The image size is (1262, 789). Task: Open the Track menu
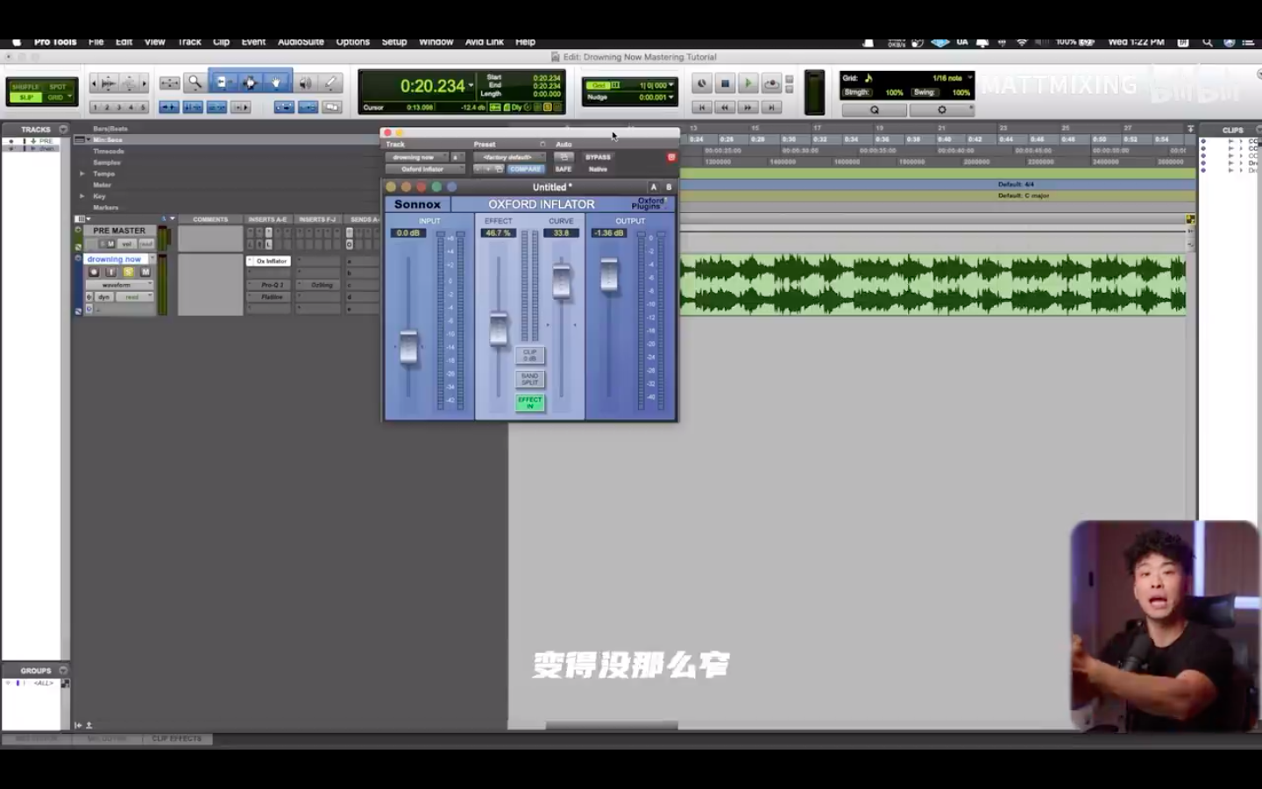[x=189, y=41]
